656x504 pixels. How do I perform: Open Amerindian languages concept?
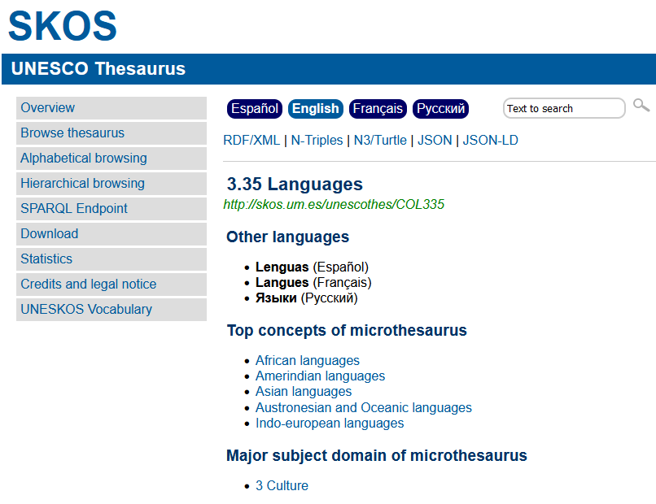(320, 376)
